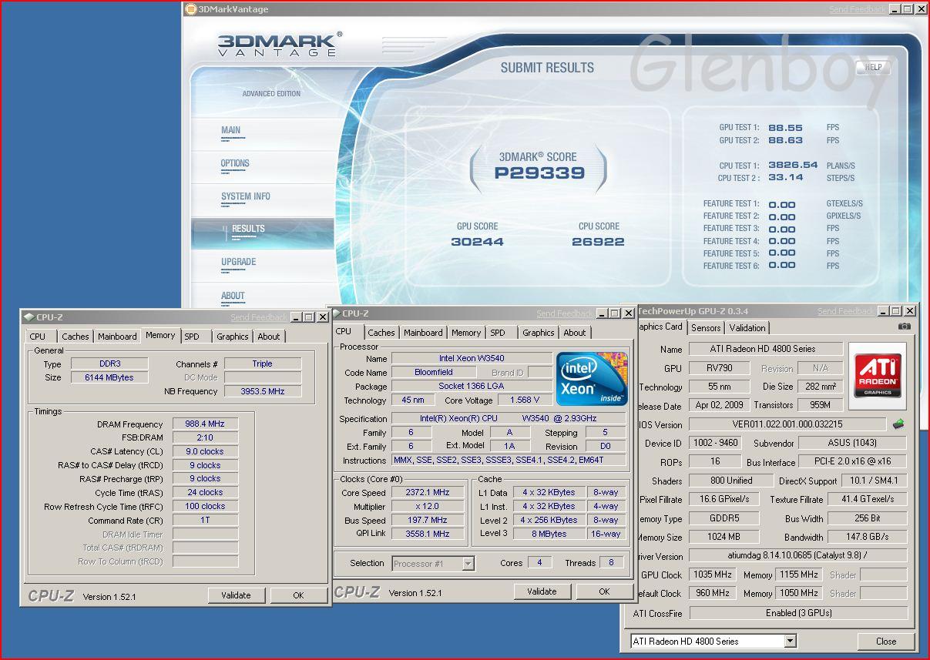930x660 pixels.
Task: Open the SPD tab beside the active Memory tab
Action: [192, 337]
